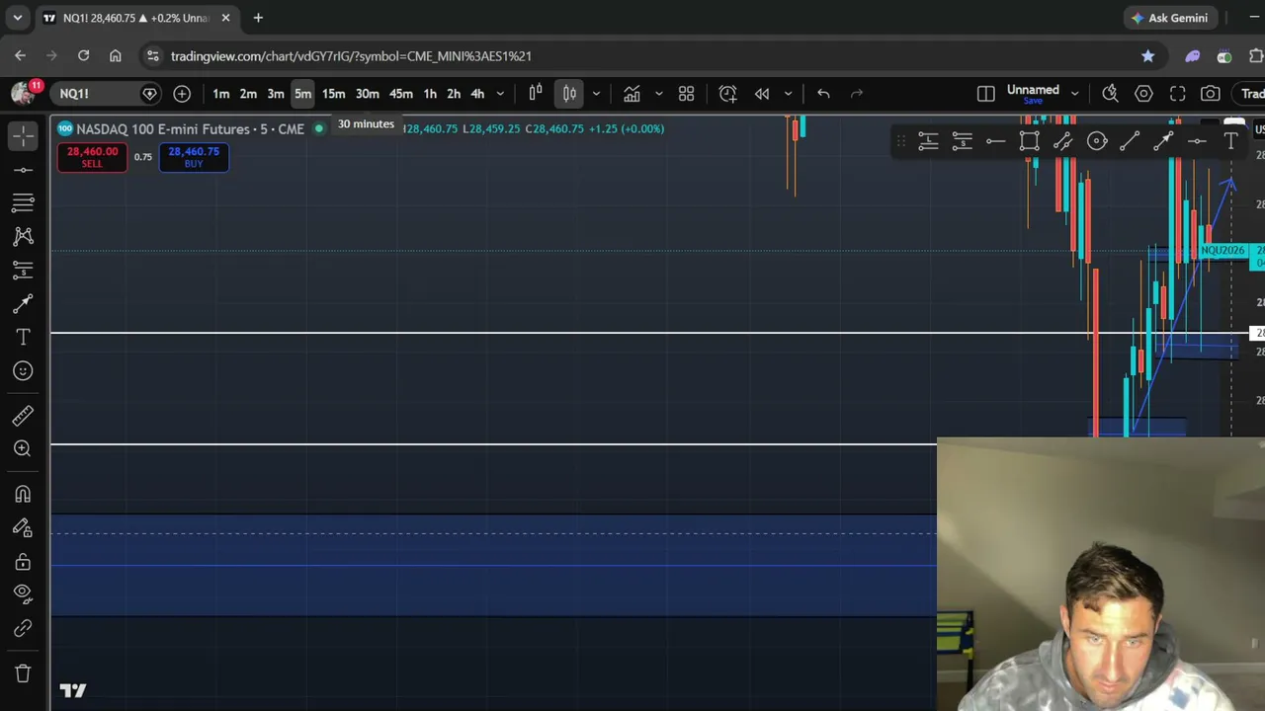Enter fullscreen mode
The image size is (1265, 711).
pos(1177,94)
